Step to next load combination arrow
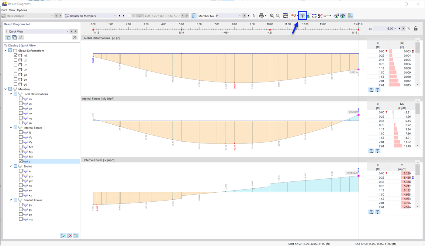425x246 pixels. point(187,16)
